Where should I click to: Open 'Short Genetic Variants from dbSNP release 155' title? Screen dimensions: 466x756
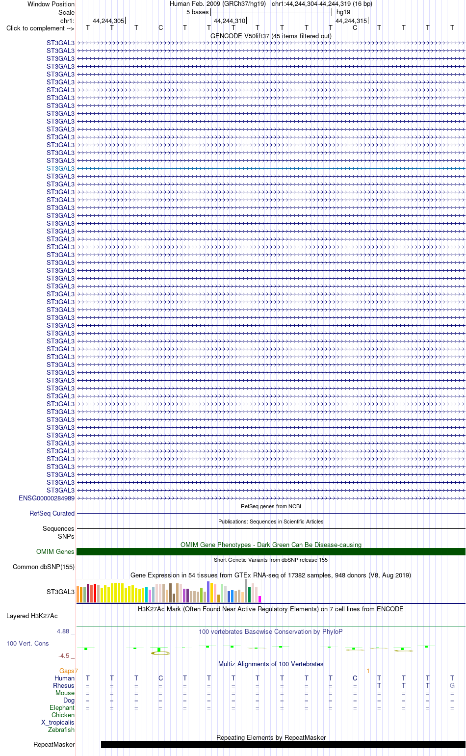pyautogui.click(x=271, y=560)
